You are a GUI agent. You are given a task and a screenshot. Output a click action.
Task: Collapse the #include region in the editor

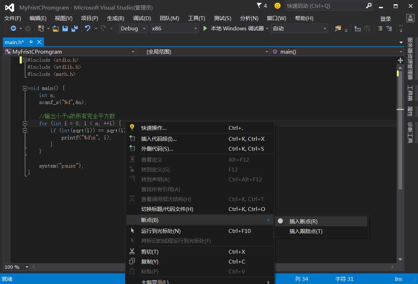click(x=25, y=60)
